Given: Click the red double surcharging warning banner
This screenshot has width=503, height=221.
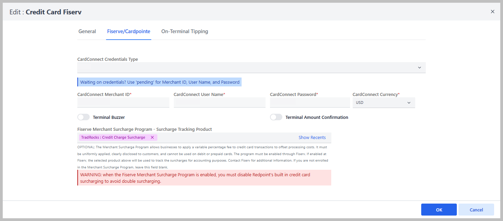Looking at the screenshot, I should pyautogui.click(x=204, y=178).
